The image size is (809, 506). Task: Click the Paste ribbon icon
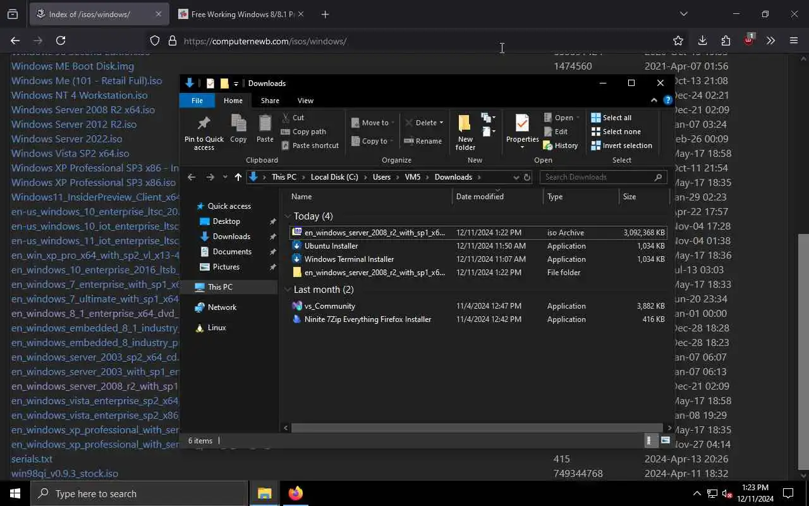(x=265, y=128)
